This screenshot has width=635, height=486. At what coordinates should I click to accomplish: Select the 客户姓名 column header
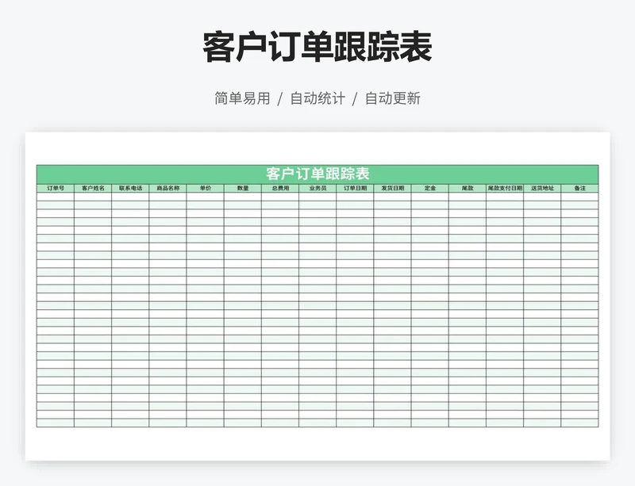pos(93,188)
